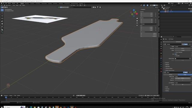
Task: Select the 3D Cursor tool
Action: tap(2, 13)
